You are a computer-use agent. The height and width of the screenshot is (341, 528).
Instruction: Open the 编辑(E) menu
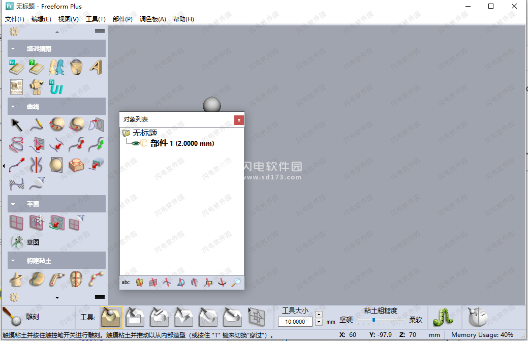[x=41, y=19]
